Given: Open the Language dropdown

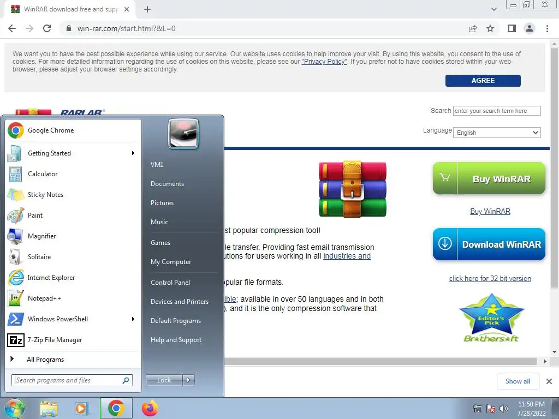Looking at the screenshot, I should point(497,133).
